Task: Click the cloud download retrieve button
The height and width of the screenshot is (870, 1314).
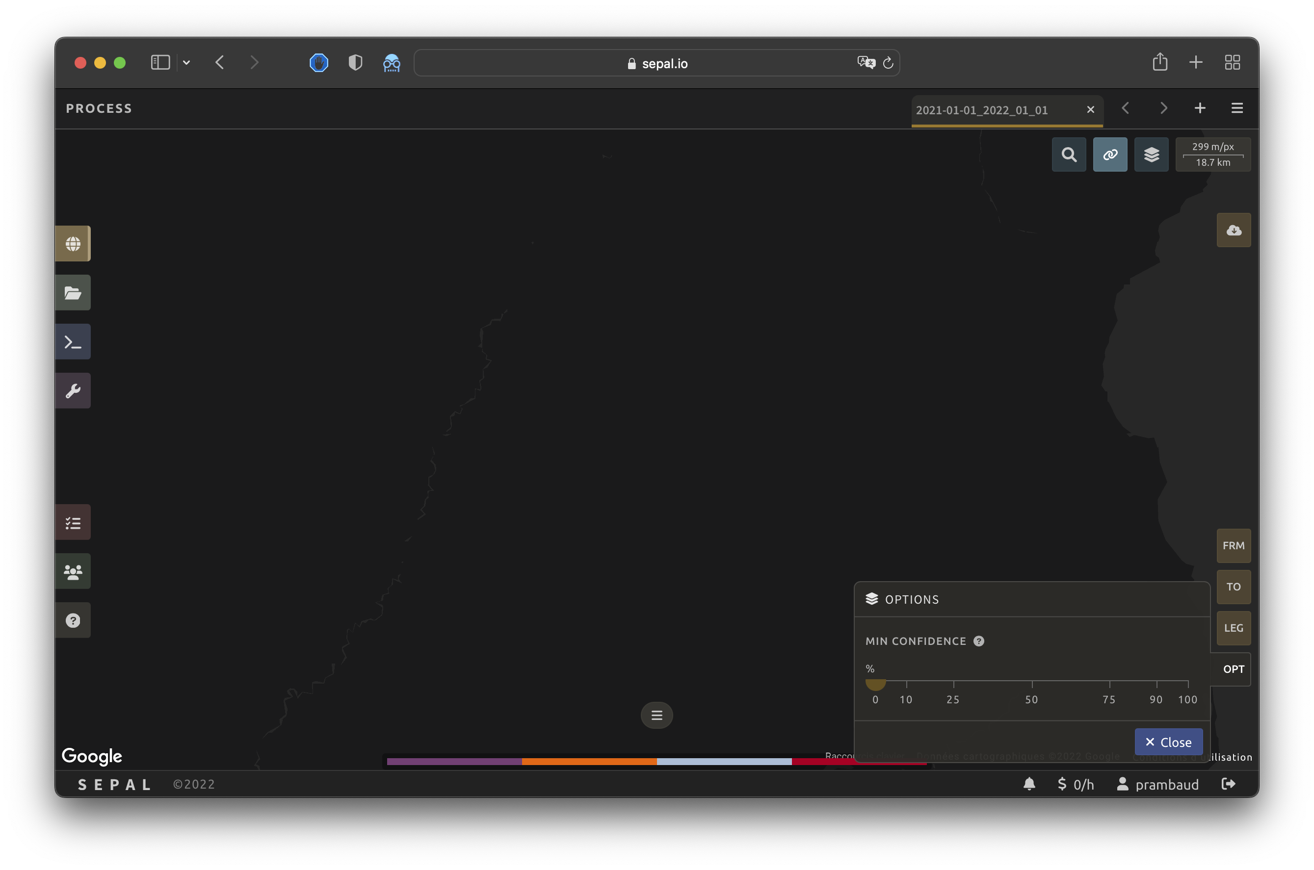Action: tap(1234, 230)
